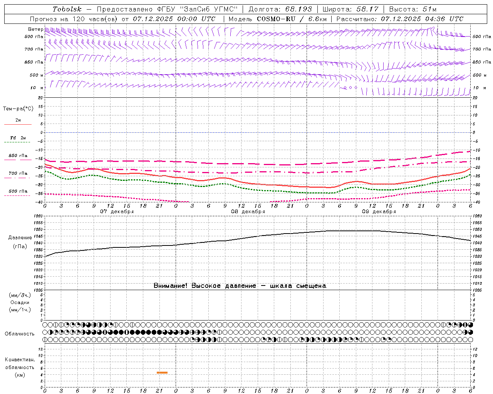Image resolution: width=493 pixels, height=394 pixels.
Task: Click the "Конвективн." convective cloud label
Action: pos(20,360)
